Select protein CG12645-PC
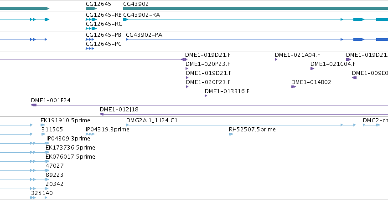 pyautogui.click(x=103, y=44)
